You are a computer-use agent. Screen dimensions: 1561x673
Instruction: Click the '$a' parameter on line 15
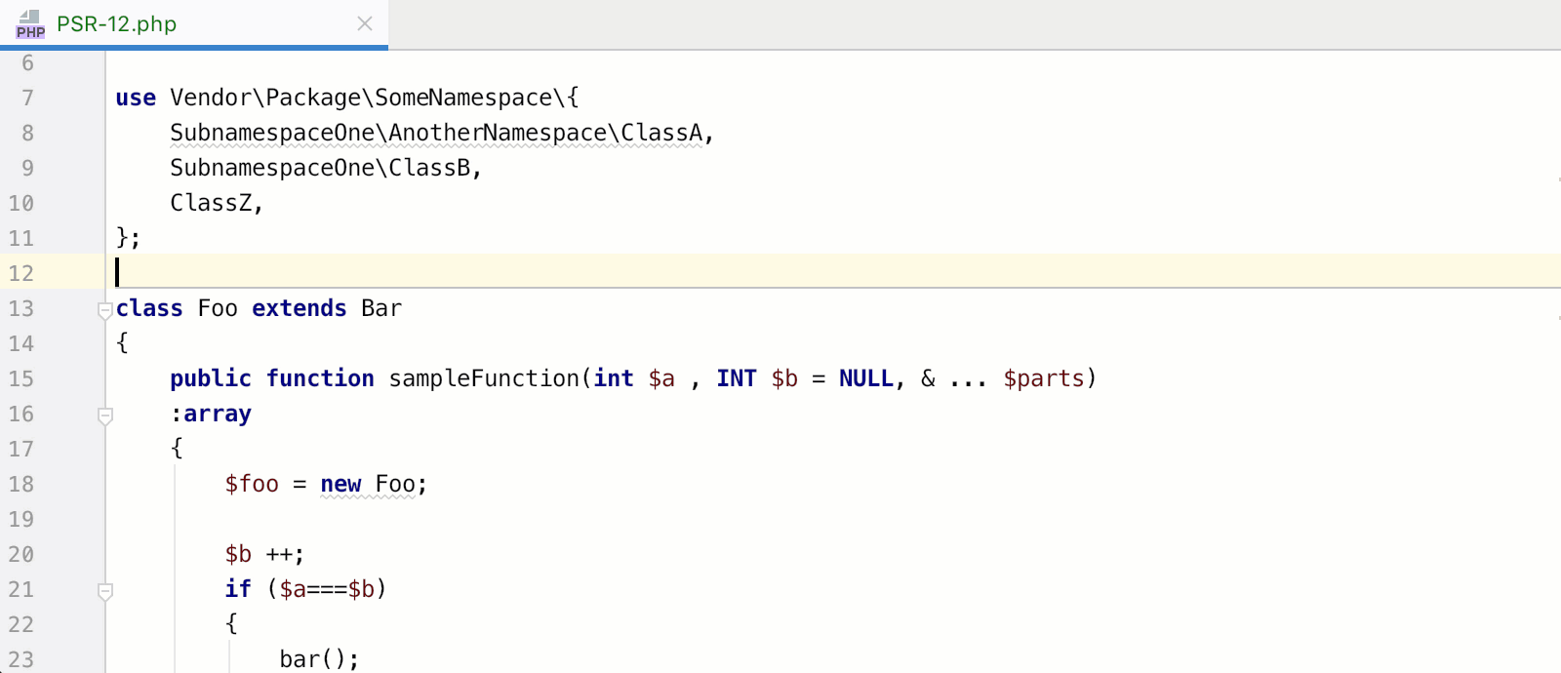point(661,378)
